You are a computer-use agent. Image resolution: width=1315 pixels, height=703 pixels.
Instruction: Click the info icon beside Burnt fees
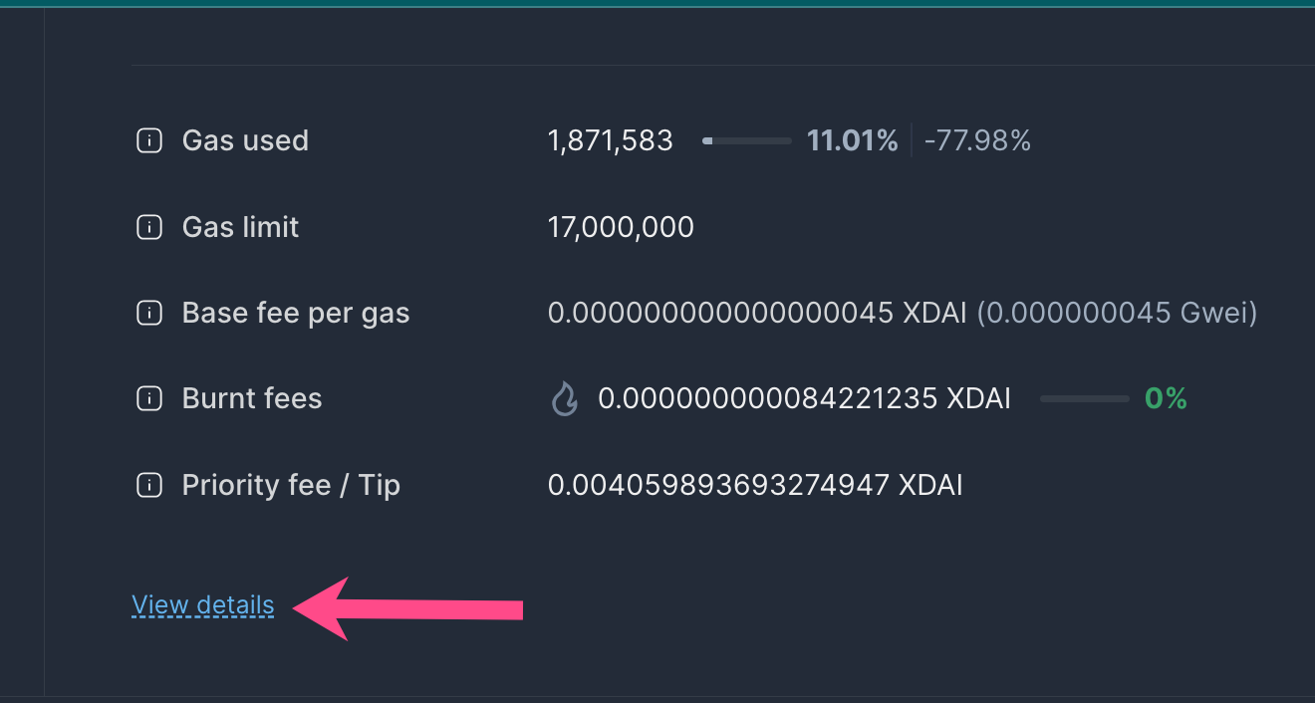point(147,397)
